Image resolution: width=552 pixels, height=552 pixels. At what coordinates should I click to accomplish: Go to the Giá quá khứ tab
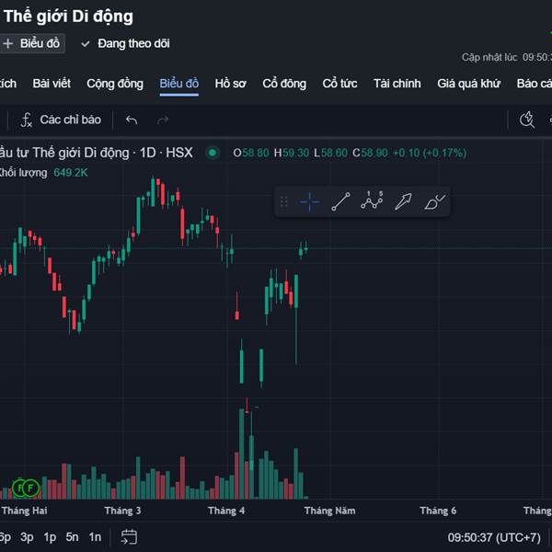[468, 84]
